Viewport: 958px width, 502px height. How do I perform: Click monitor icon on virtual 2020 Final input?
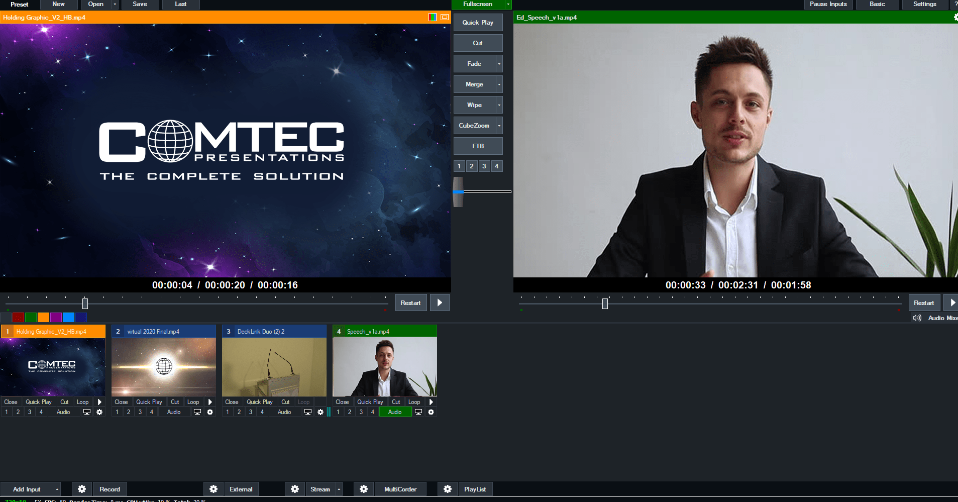[197, 412]
